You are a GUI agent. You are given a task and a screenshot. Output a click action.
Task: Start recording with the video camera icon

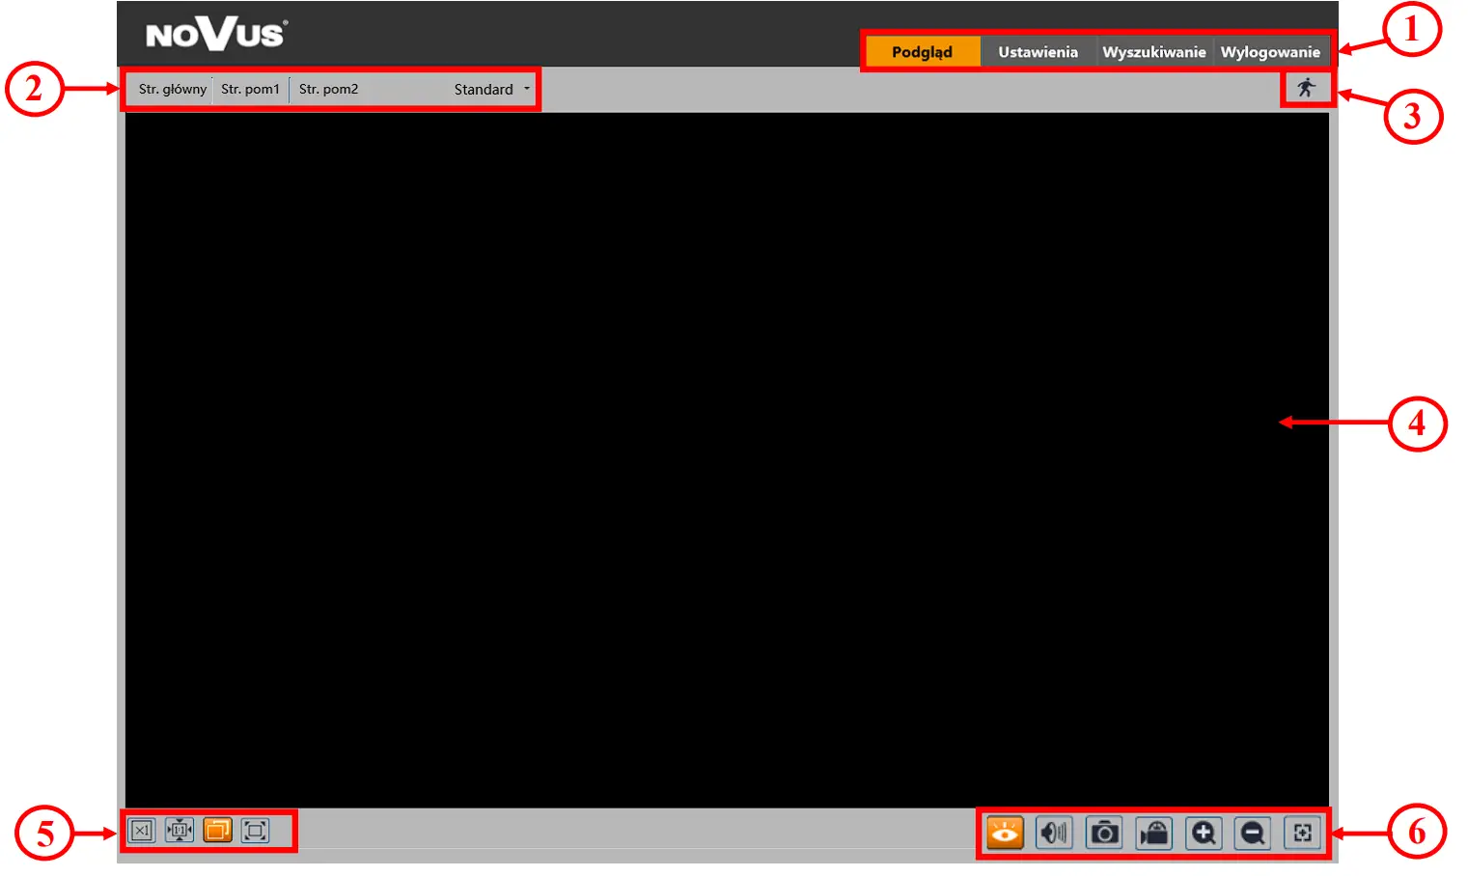1153,833
